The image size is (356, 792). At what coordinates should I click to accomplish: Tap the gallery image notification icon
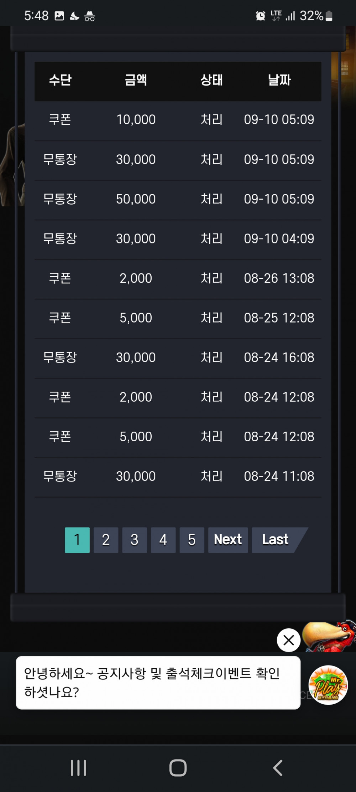pyautogui.click(x=59, y=16)
